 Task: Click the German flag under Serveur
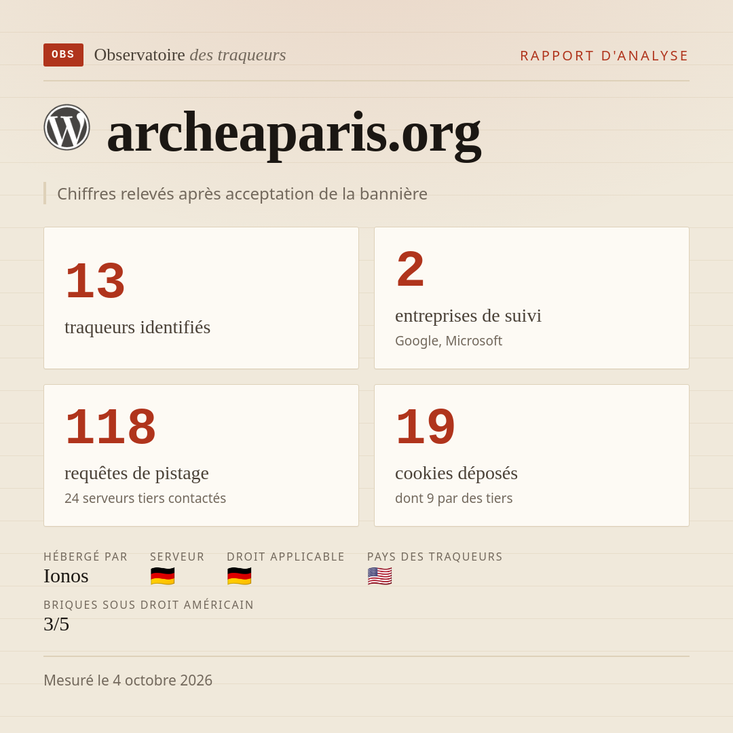(163, 576)
